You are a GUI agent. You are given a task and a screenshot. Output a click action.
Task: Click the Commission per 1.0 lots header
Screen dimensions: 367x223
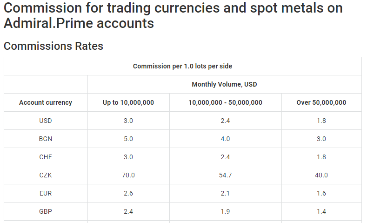[x=182, y=66]
